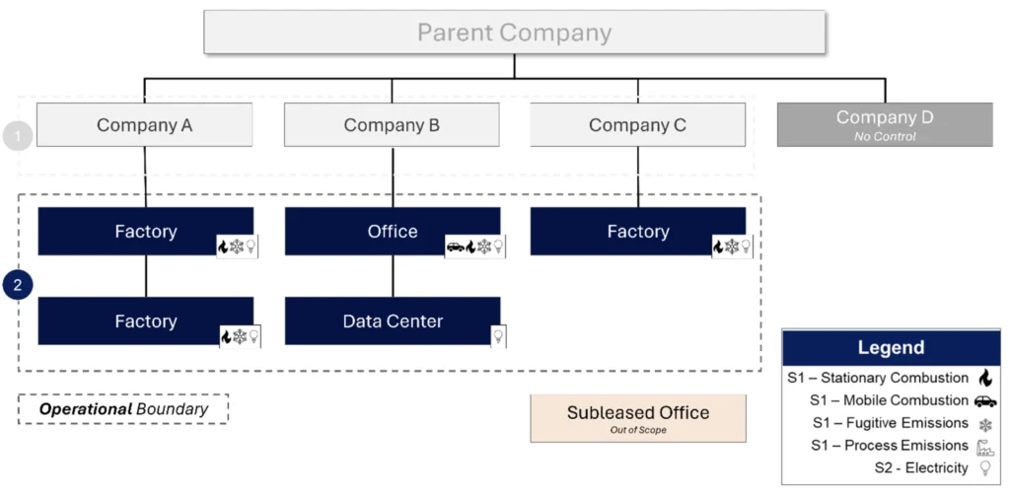The height and width of the screenshot is (497, 1010).
Task: Click the Company A box
Action: (144, 125)
